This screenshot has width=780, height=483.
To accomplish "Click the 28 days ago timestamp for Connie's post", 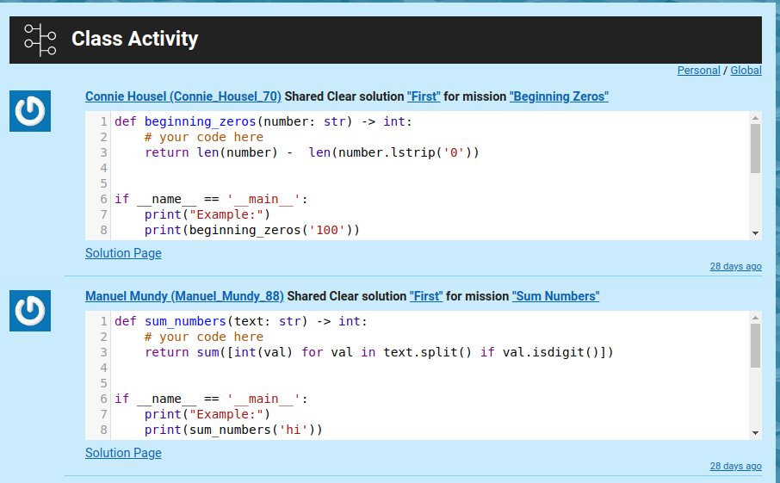I will (735, 266).
